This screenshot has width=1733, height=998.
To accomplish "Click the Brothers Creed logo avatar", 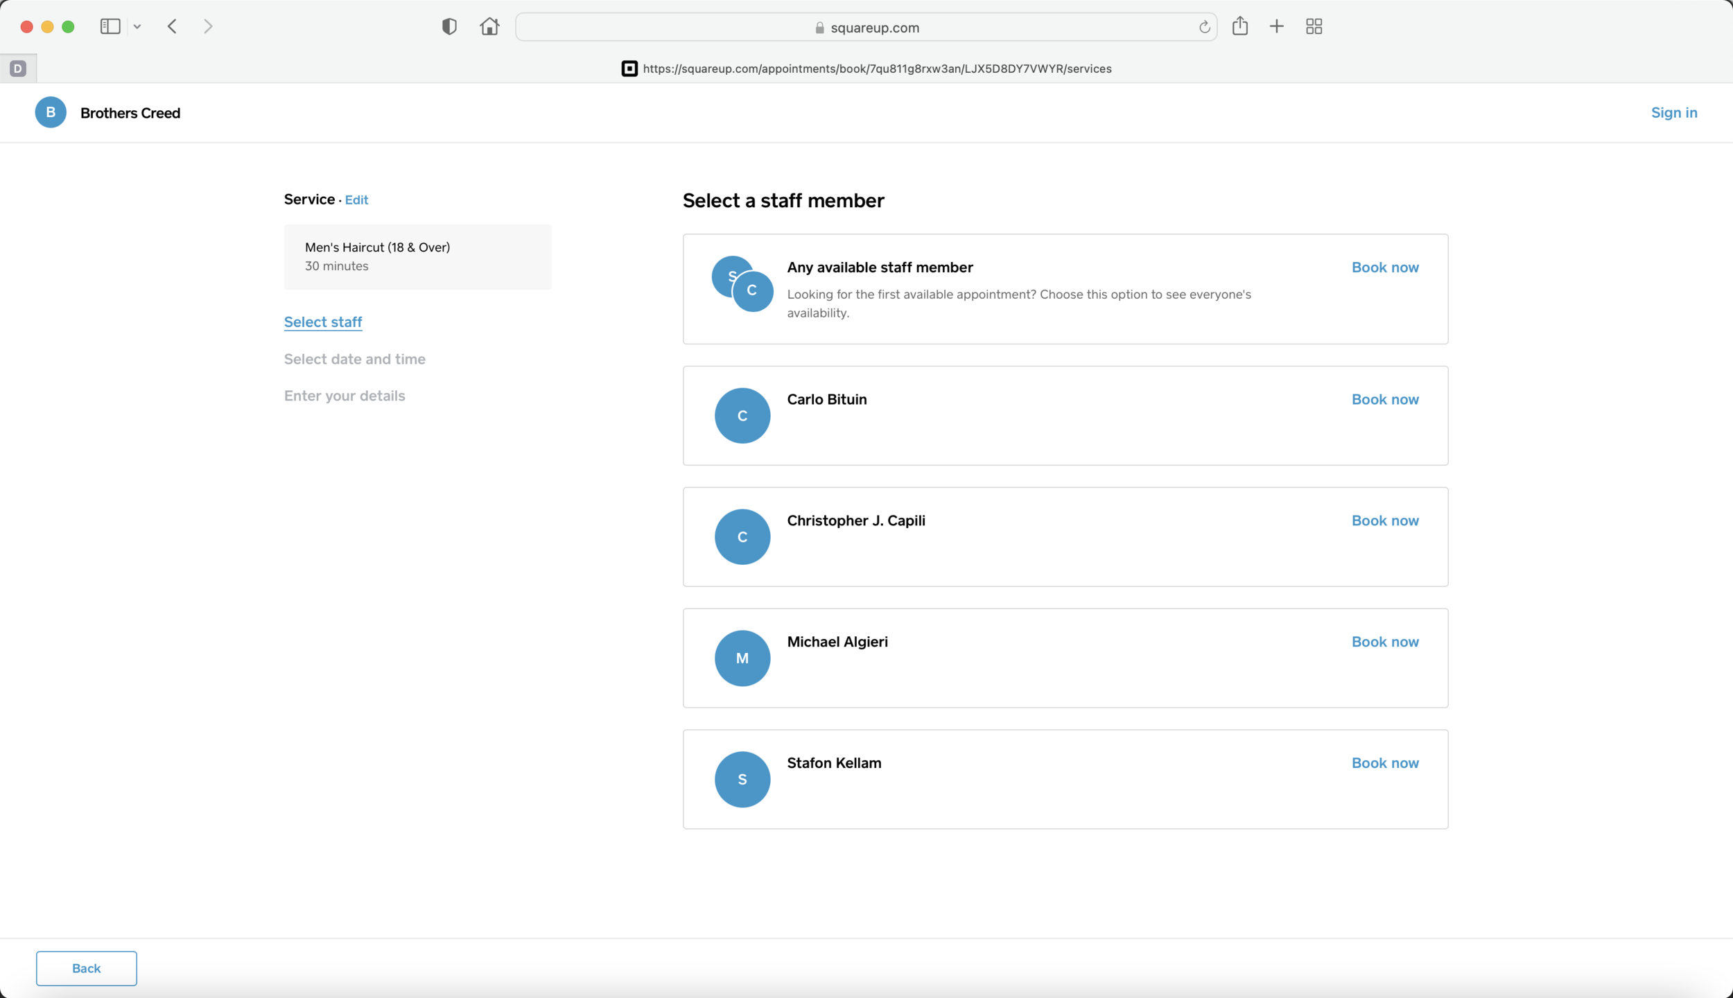I will [51, 112].
